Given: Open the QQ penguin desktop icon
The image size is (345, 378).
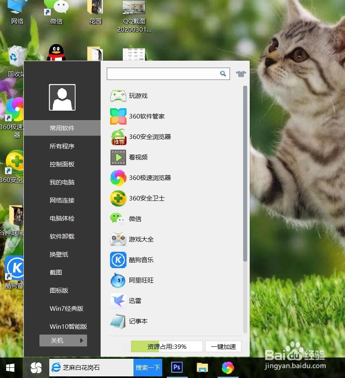Looking at the screenshot, I should (x=56, y=52).
